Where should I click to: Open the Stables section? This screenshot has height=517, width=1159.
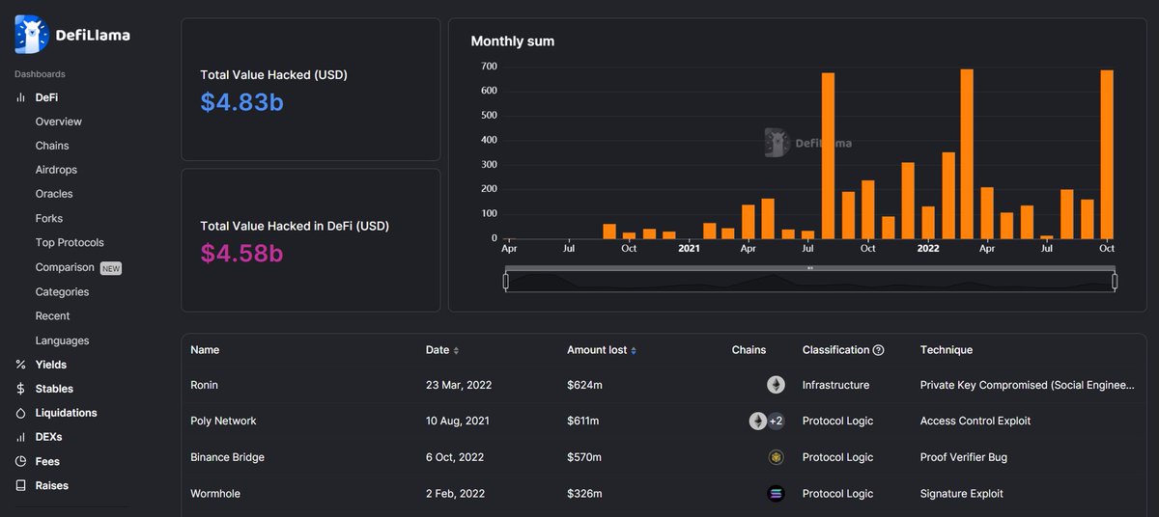(x=54, y=389)
